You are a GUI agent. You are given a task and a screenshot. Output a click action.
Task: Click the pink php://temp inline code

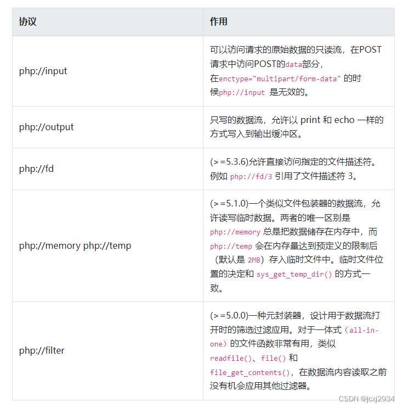231,246
